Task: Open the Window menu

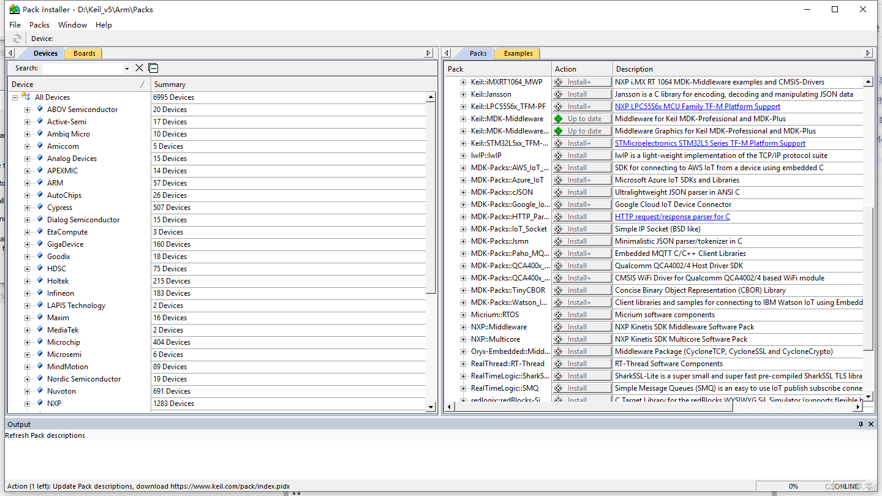Action: click(x=72, y=24)
